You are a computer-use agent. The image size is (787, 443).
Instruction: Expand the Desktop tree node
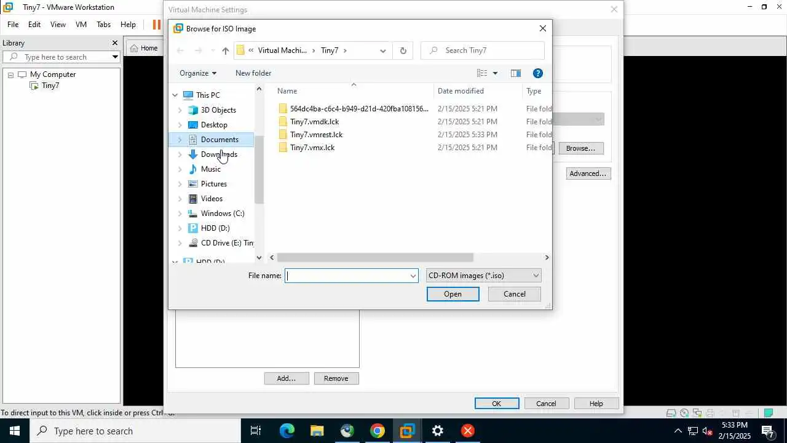pos(180,125)
